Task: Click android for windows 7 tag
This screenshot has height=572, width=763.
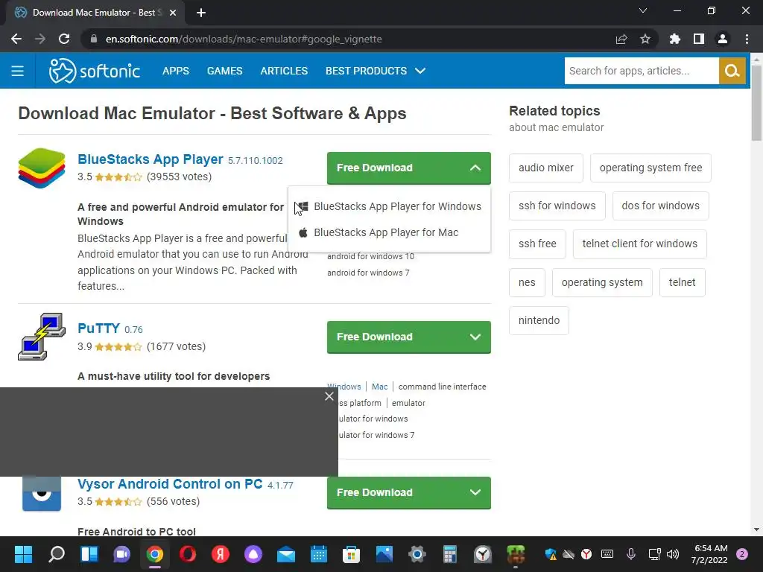Action: (368, 273)
